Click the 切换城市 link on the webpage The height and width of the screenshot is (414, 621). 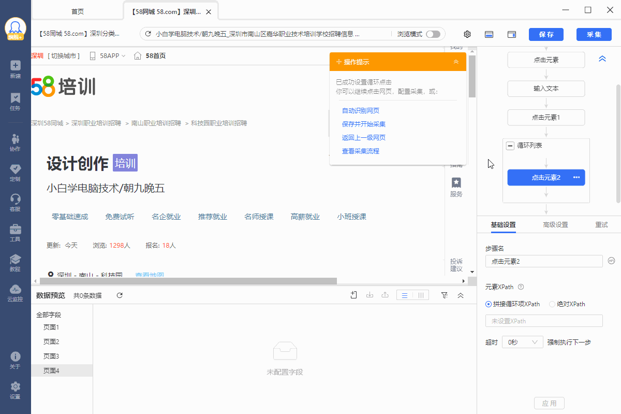[64, 56]
